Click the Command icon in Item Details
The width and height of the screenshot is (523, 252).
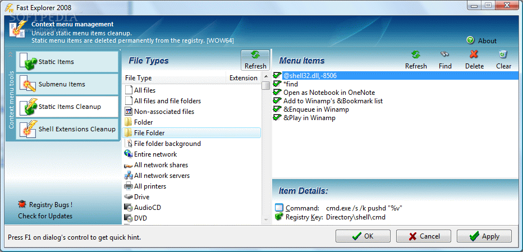click(279, 208)
